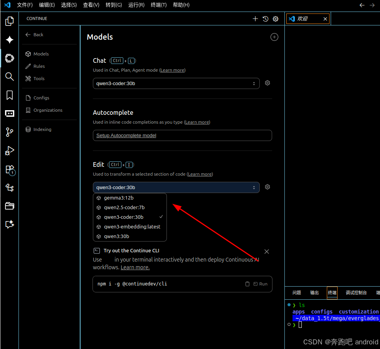The height and width of the screenshot is (349, 380).
Task: Open the 选择(S) menu
Action: (69, 5)
